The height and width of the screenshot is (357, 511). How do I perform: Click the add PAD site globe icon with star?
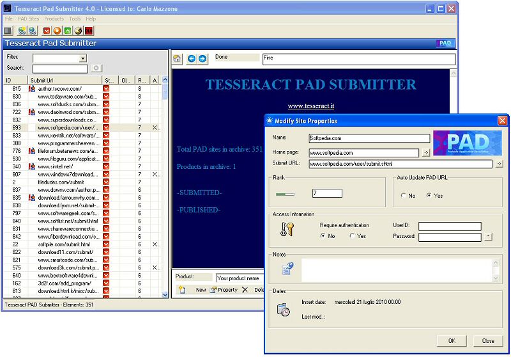click(x=22, y=31)
